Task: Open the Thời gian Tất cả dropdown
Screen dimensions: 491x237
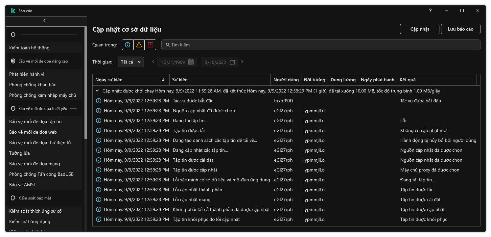Action: [x=130, y=62]
